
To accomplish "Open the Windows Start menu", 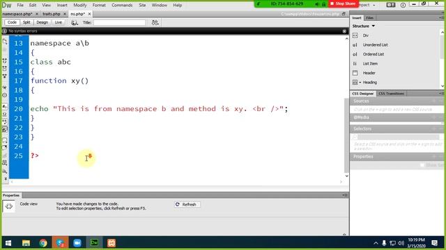I will (x=8, y=243).
